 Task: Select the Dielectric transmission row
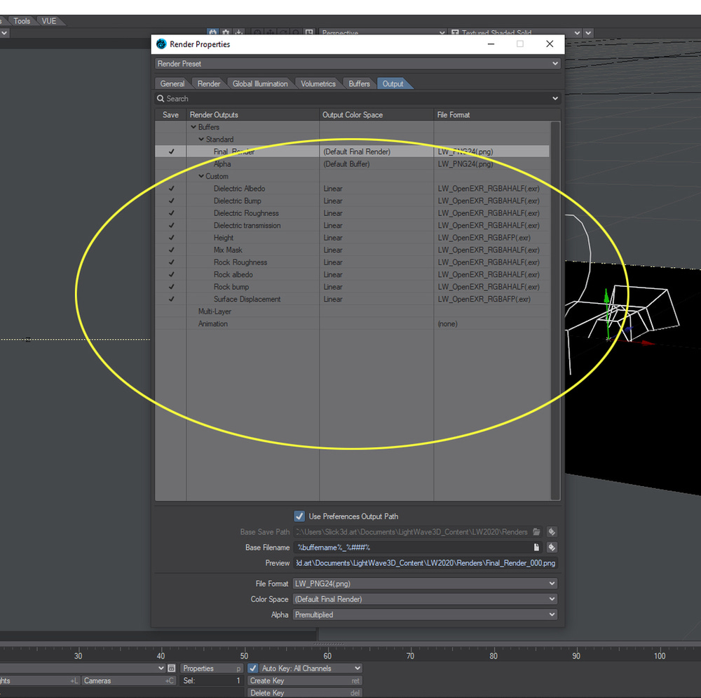[353, 225]
